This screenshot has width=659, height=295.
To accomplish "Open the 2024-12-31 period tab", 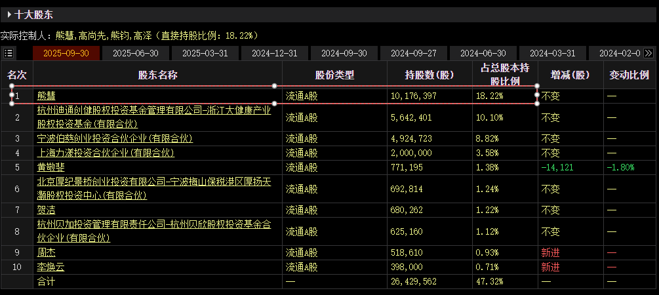I will pos(275,53).
